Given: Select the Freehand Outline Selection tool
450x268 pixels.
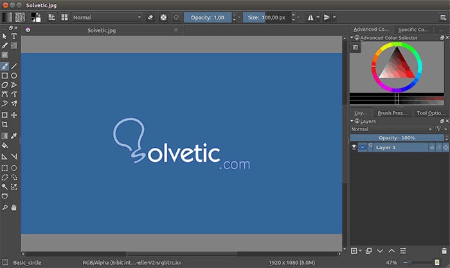Looking at the screenshot, I should (x=14, y=177).
